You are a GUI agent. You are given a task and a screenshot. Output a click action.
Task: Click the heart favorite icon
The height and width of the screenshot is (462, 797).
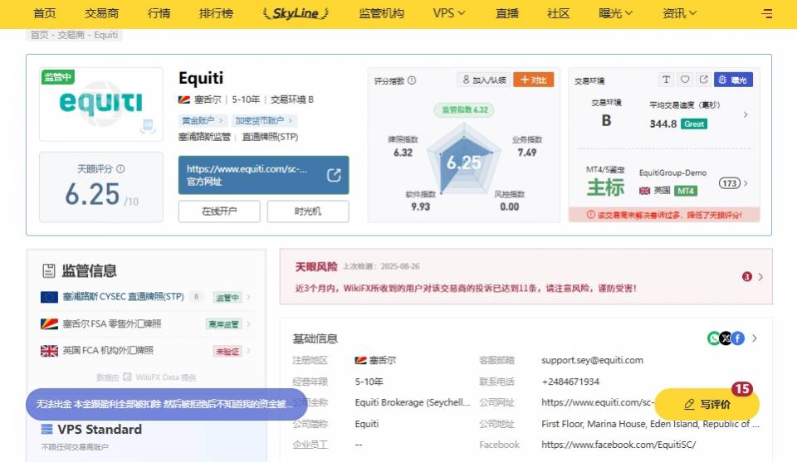click(685, 79)
